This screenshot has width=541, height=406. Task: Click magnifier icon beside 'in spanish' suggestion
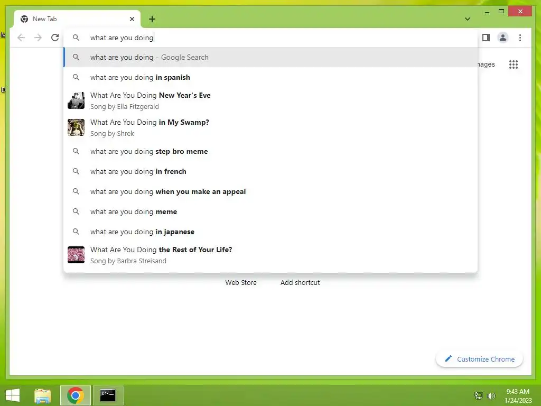(76, 77)
